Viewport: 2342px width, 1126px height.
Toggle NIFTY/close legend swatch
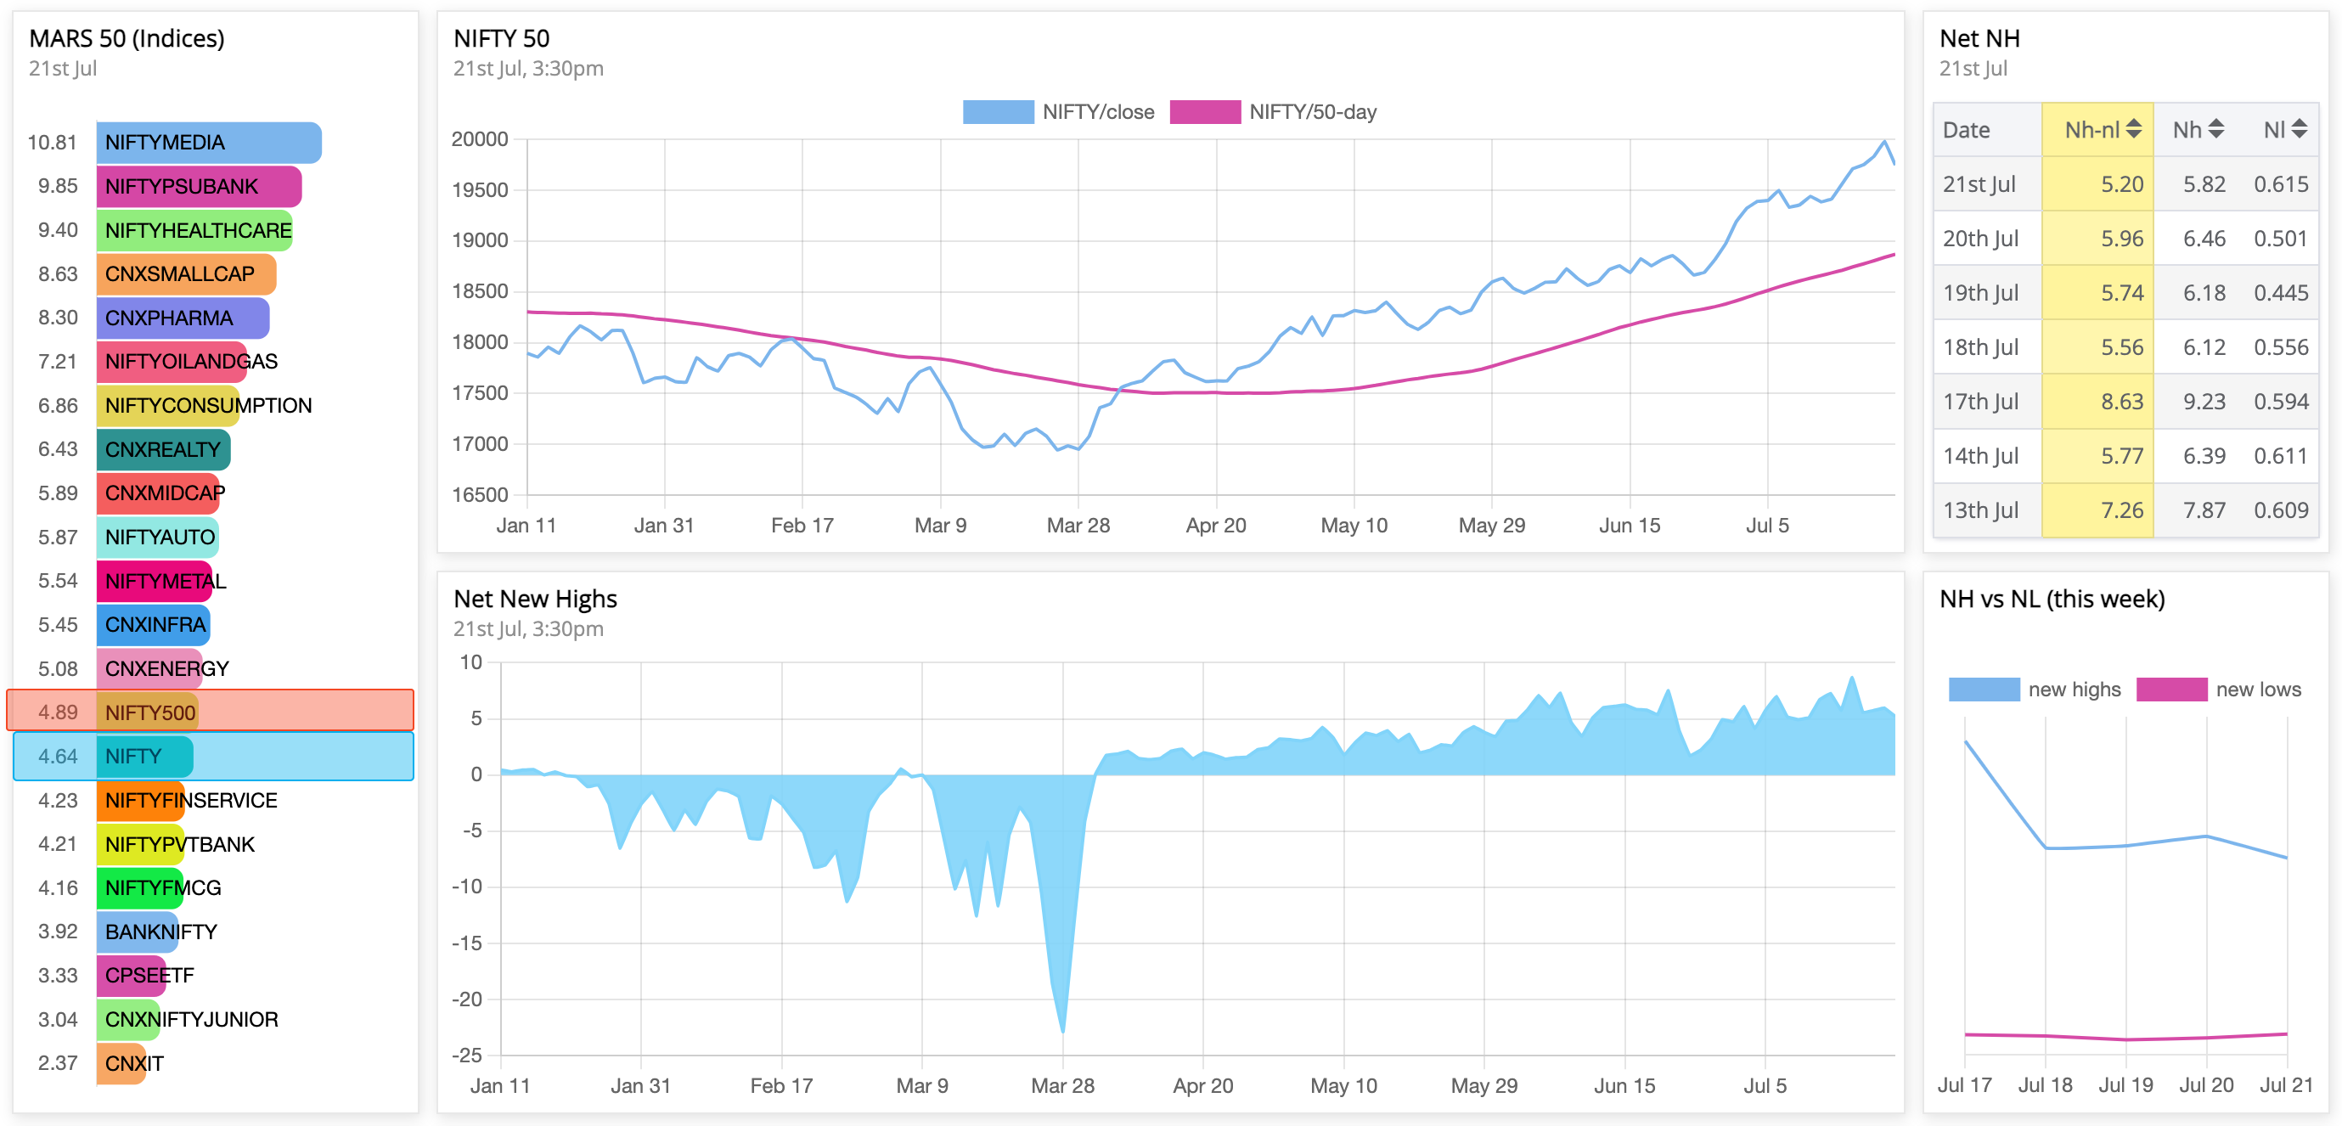click(998, 112)
